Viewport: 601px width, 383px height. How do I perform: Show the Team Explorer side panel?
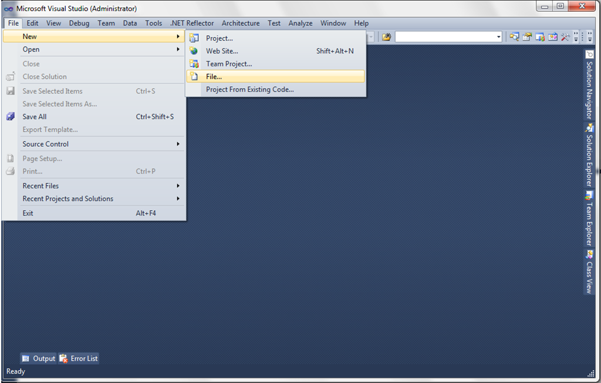click(x=589, y=219)
